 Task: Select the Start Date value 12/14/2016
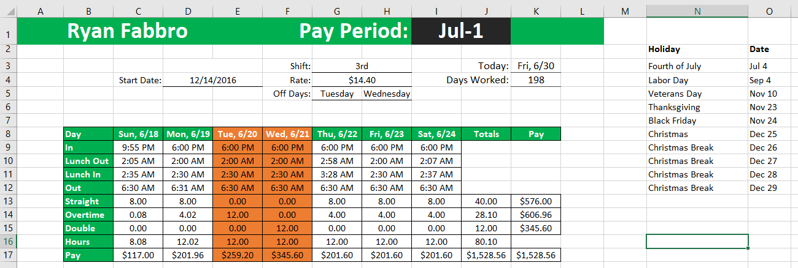coord(212,80)
